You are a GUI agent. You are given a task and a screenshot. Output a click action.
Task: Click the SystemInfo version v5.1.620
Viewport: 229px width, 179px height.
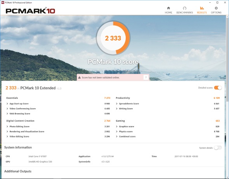(x=106, y=161)
